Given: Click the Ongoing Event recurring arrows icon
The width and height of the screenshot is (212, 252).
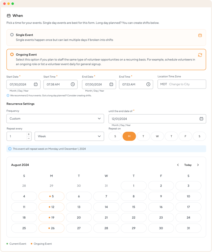Looking at the screenshot, I should point(200,55).
